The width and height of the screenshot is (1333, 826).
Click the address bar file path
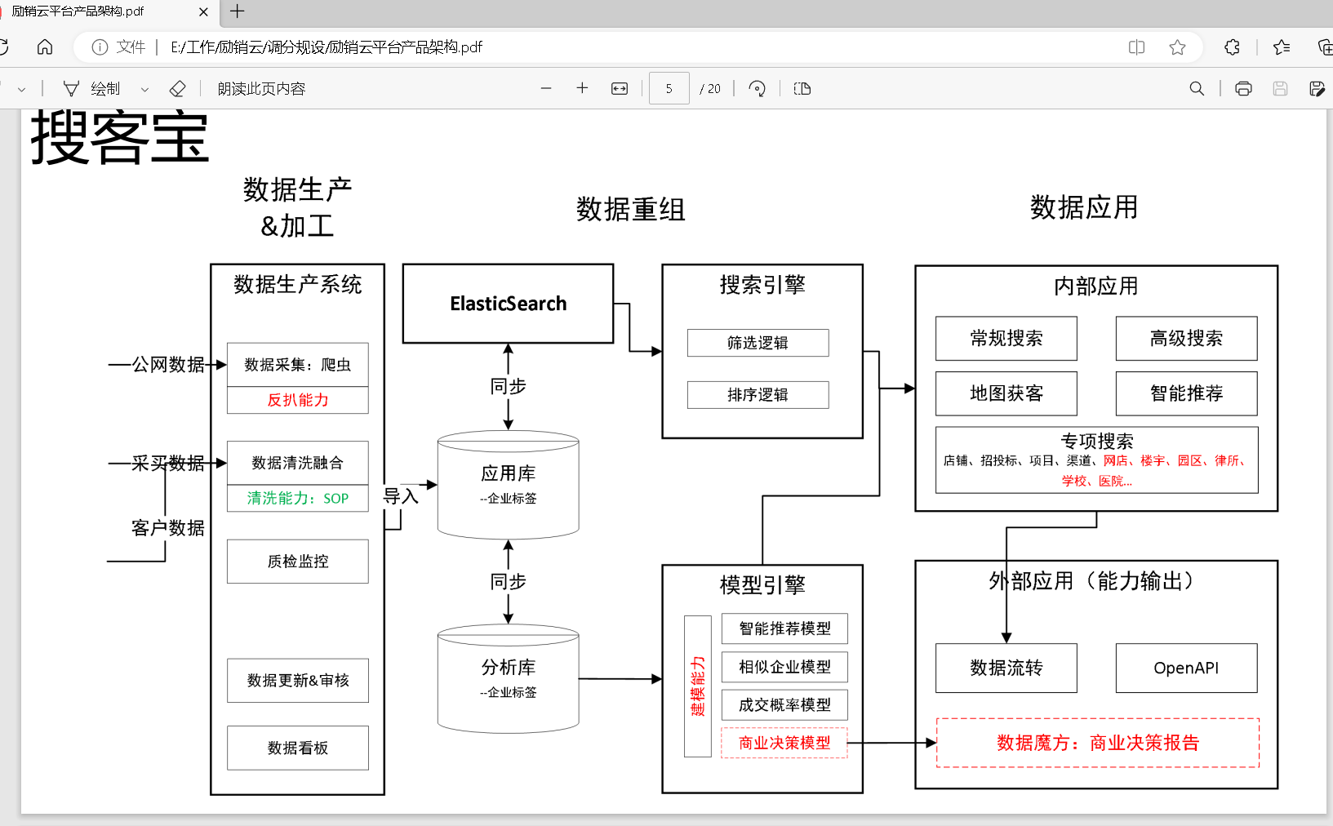pos(327,47)
